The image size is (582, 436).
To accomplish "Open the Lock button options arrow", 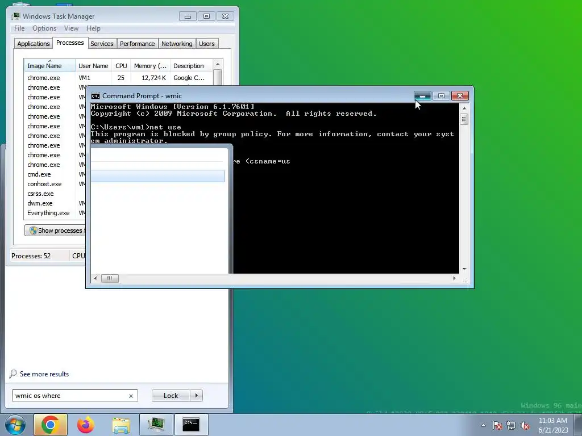I will point(196,396).
